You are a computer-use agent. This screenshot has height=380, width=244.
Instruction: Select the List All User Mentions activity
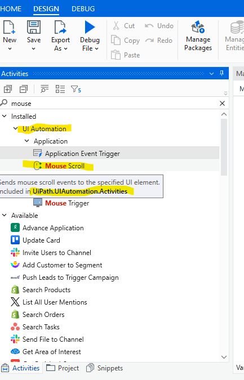click(x=55, y=302)
